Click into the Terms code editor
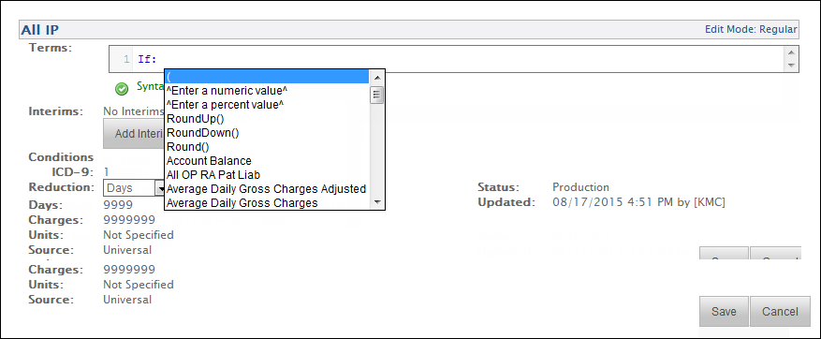This screenshot has height=339, width=821. pos(453,59)
